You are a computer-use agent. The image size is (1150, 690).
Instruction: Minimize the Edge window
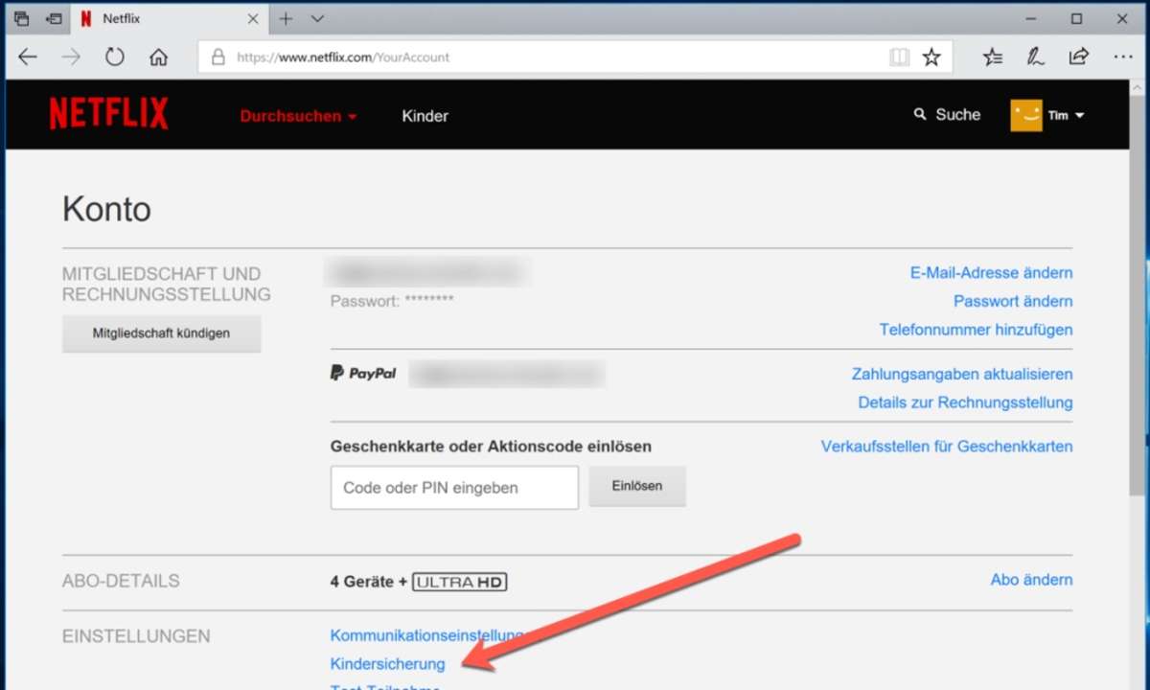1033,18
